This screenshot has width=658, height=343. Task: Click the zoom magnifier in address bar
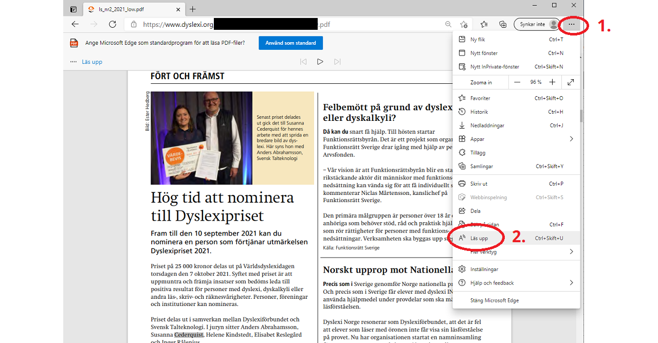point(449,24)
